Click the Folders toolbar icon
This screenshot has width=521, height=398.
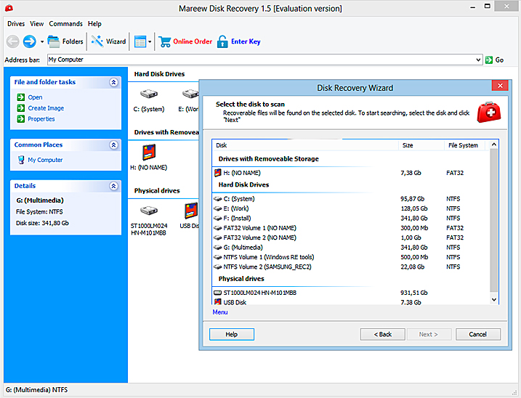[x=54, y=41]
